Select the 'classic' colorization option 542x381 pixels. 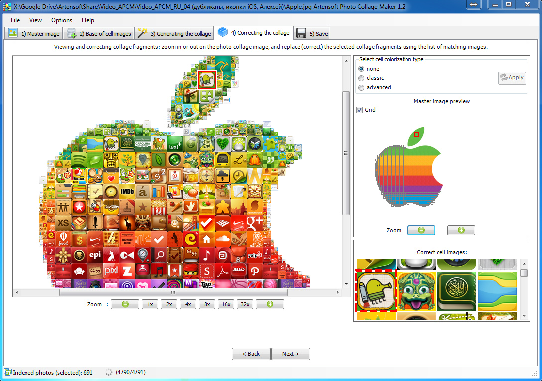361,78
